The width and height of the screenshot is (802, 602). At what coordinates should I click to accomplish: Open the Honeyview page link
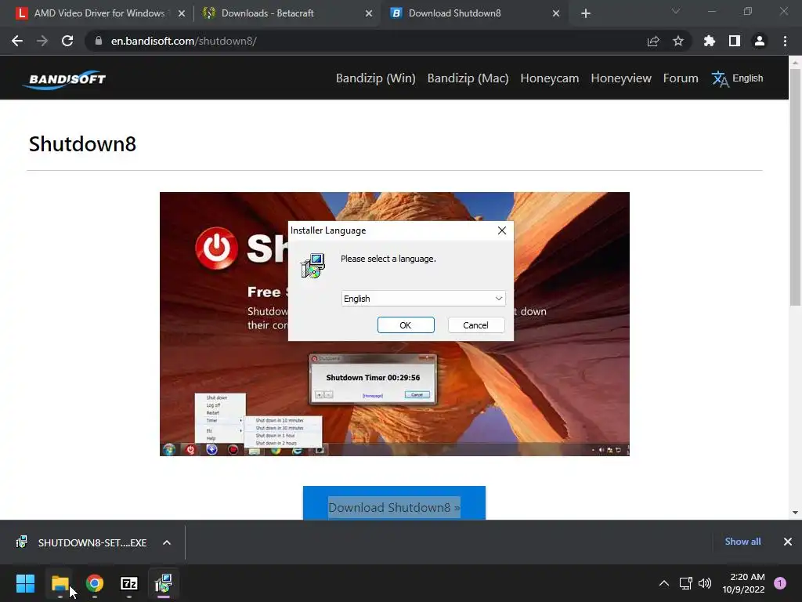621,78
